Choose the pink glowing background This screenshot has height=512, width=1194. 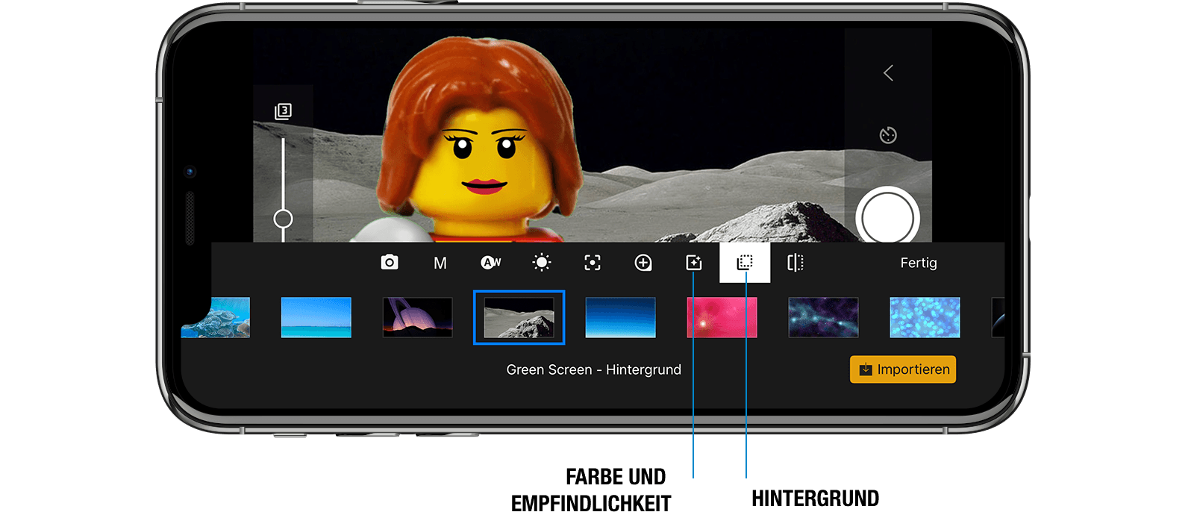[722, 317]
